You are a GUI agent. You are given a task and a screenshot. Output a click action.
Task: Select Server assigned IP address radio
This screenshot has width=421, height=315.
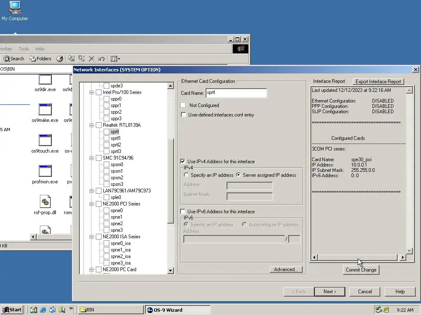pyautogui.click(x=238, y=175)
